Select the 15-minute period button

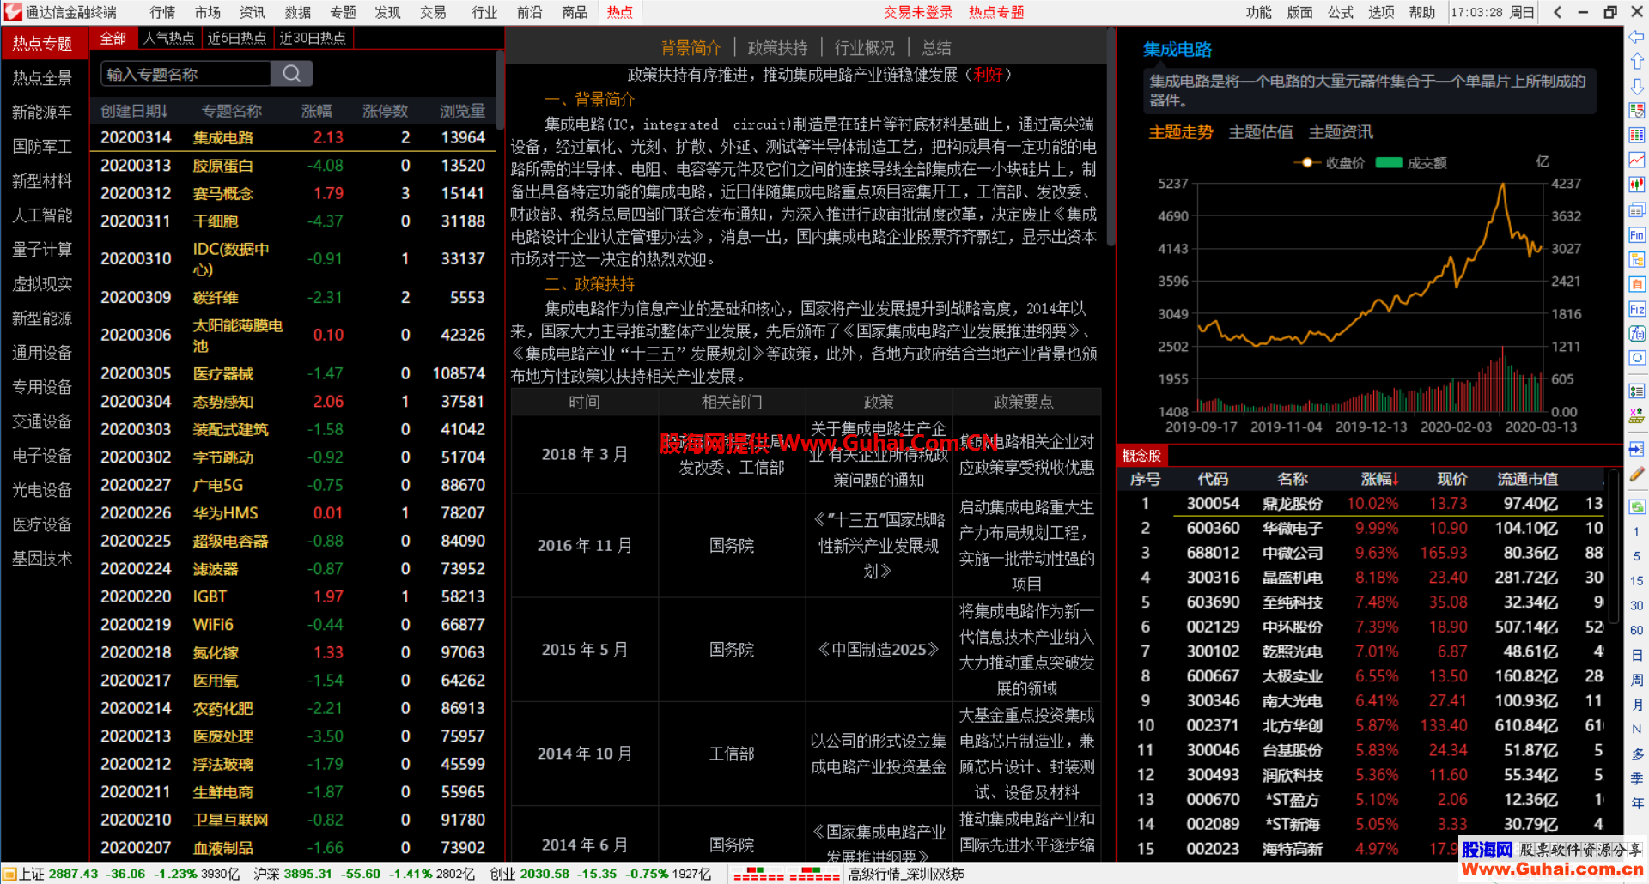tap(1637, 581)
